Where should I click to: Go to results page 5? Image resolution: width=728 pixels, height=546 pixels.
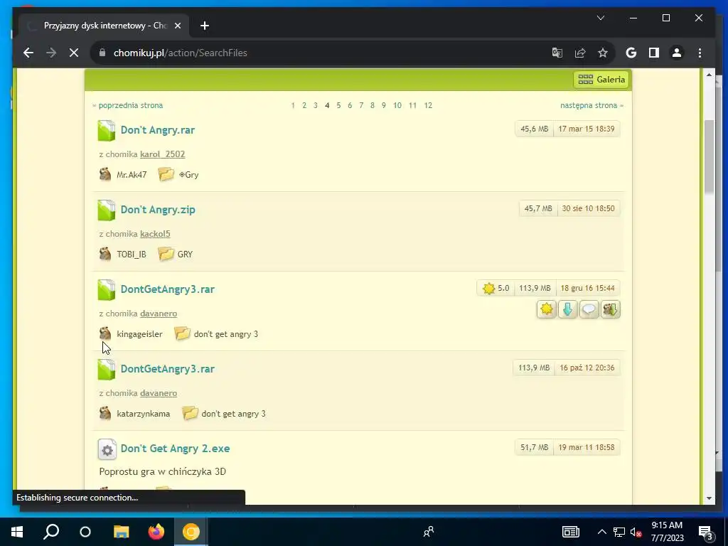[338, 105]
